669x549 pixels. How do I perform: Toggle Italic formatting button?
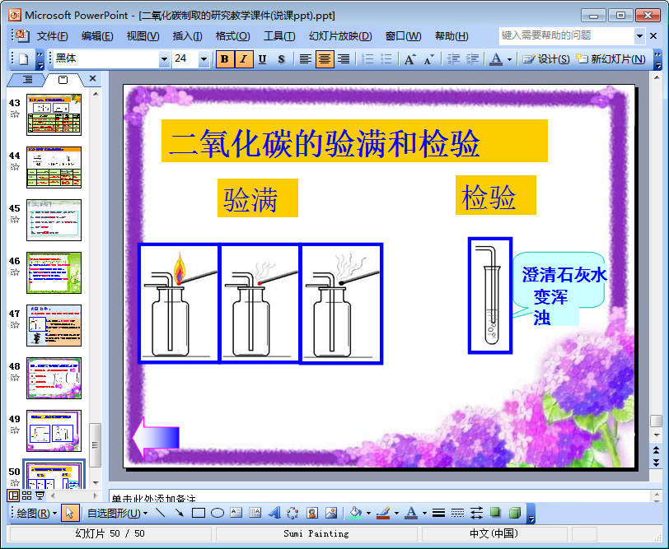pos(243,59)
